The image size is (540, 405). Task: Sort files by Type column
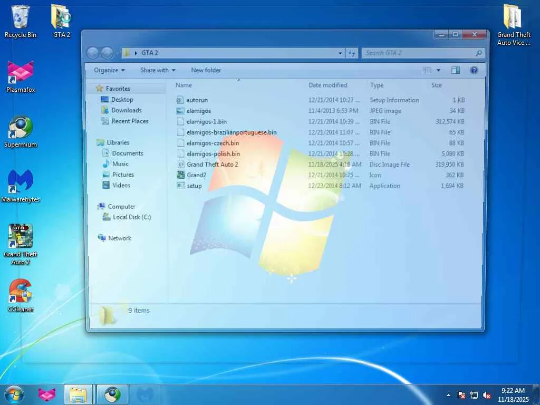coord(377,85)
